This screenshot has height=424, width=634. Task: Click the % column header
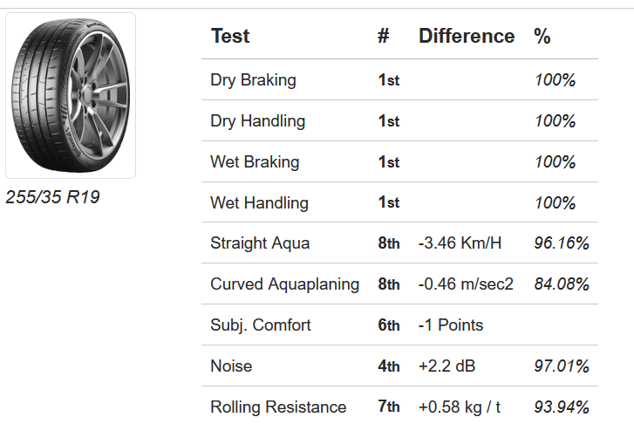point(542,37)
